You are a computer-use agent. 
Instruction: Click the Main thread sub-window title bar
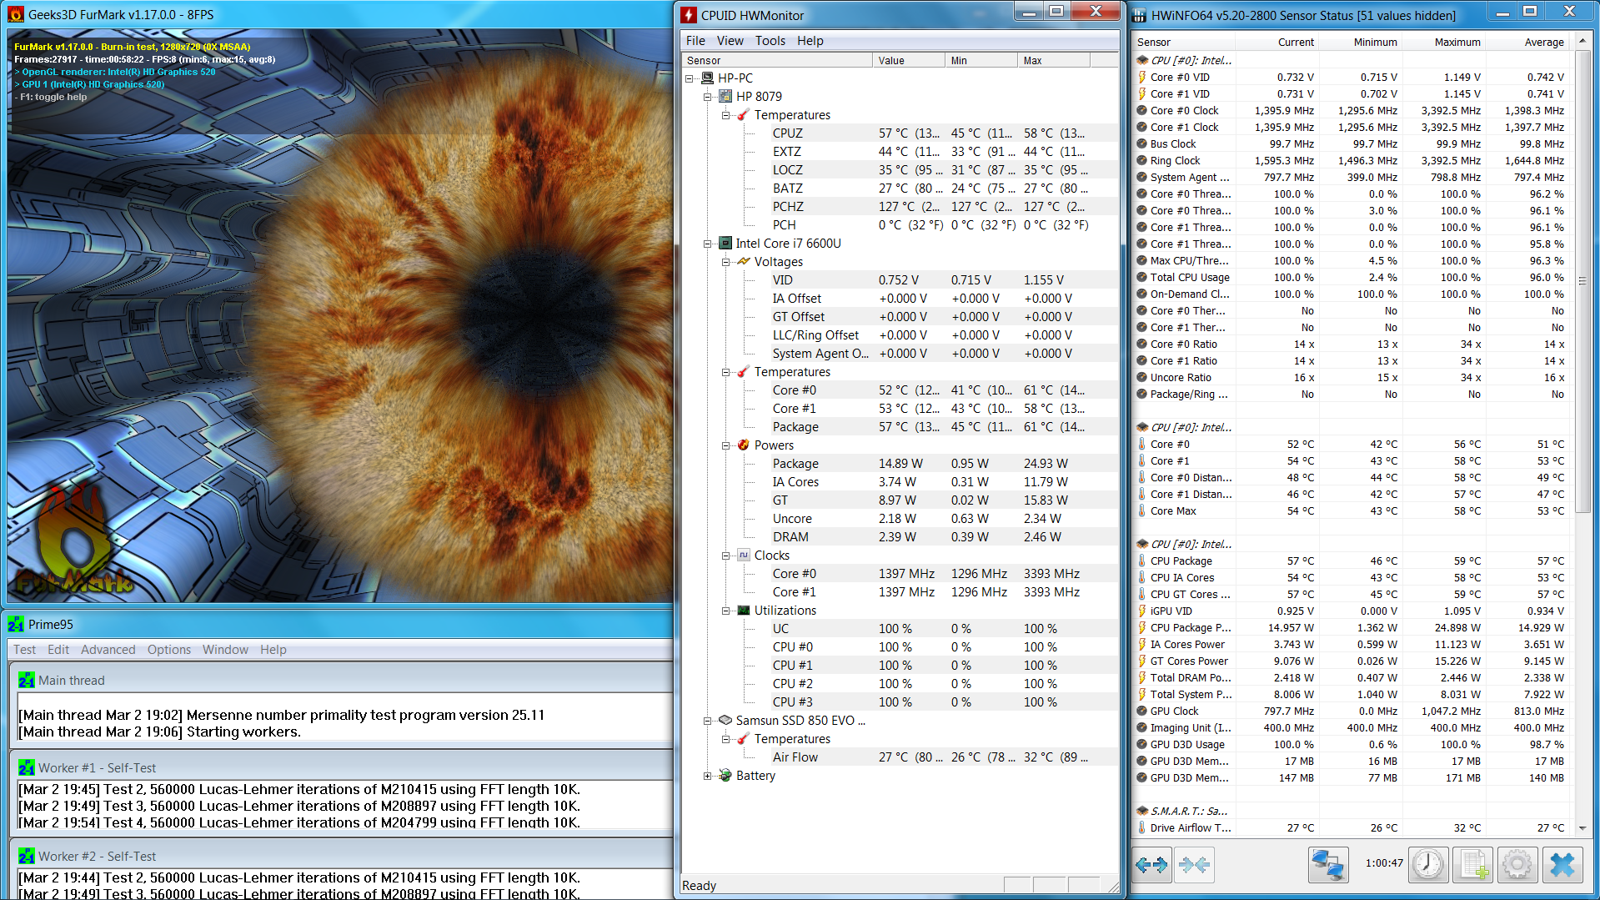(342, 681)
